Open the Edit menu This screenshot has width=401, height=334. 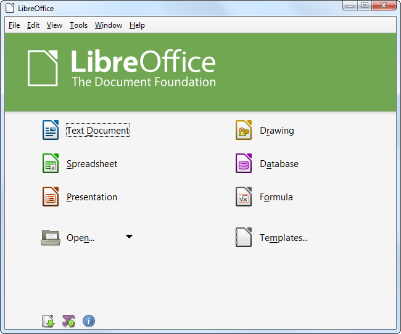33,25
